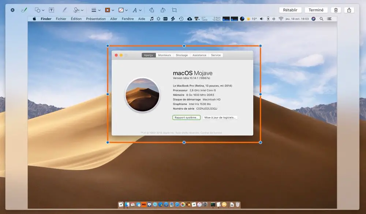This screenshot has height=214, width=366.
Task: Grab the bottom-center handle of the orange rectangle
Action: [184, 142]
